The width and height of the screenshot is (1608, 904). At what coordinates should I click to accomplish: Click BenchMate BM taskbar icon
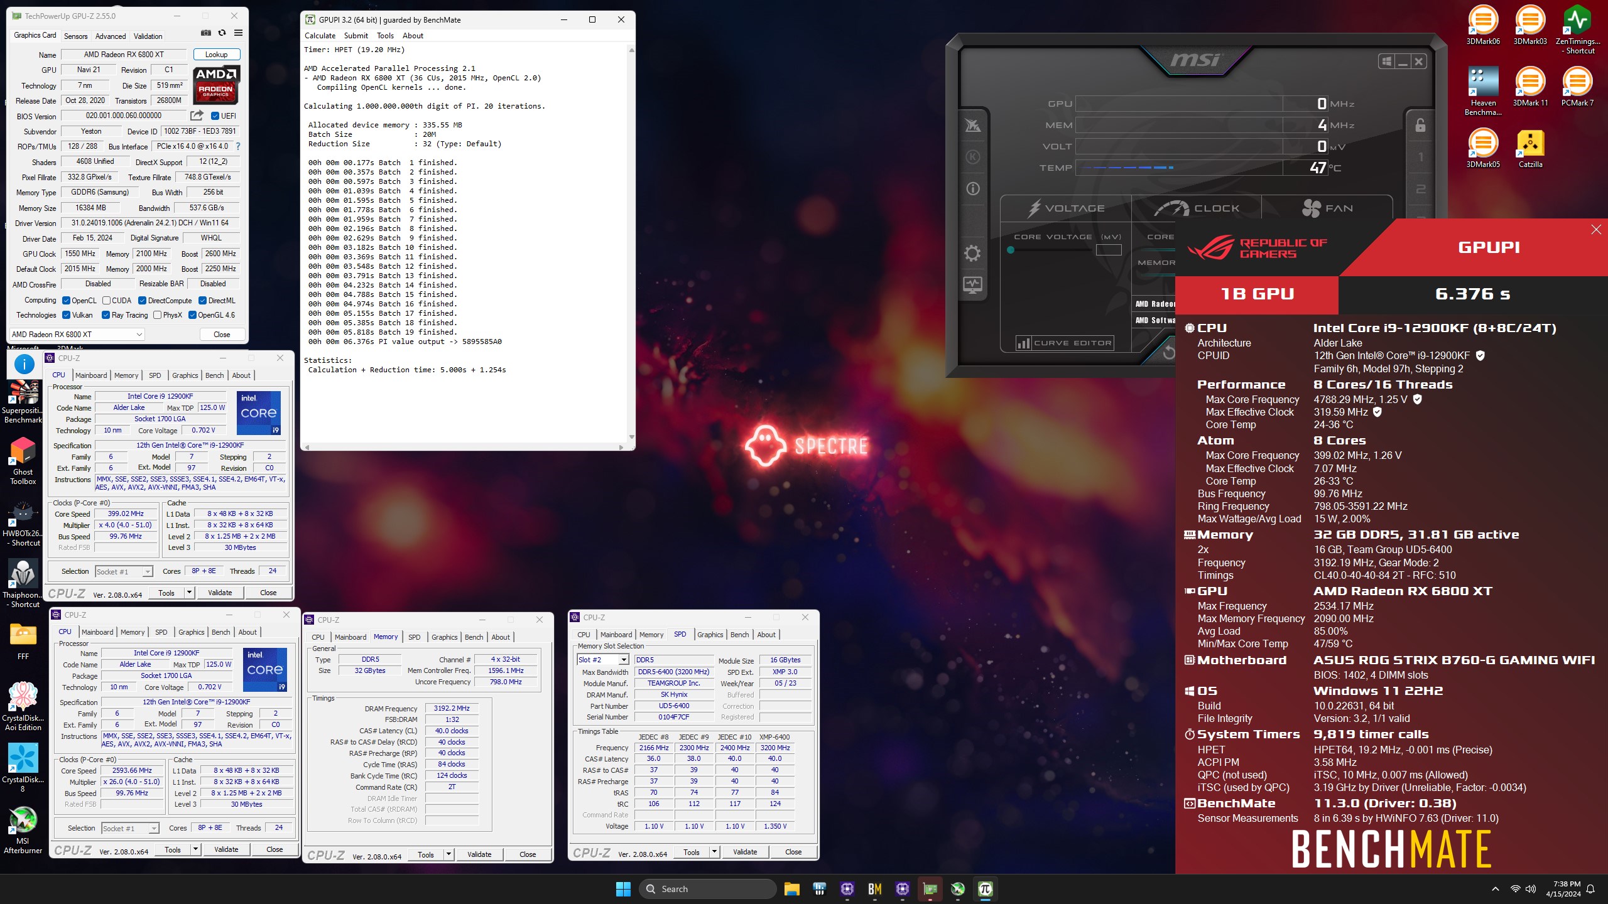click(874, 889)
